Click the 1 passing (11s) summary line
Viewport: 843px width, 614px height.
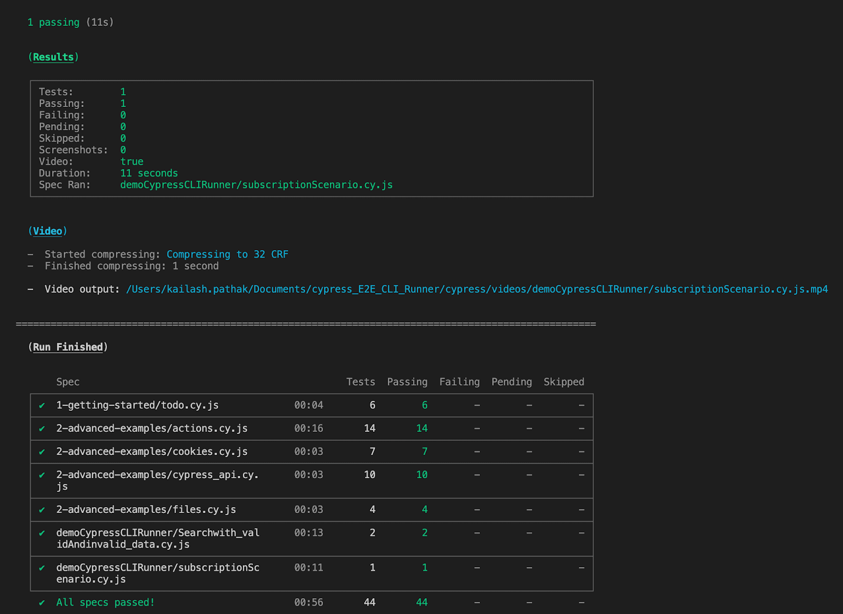(x=70, y=22)
